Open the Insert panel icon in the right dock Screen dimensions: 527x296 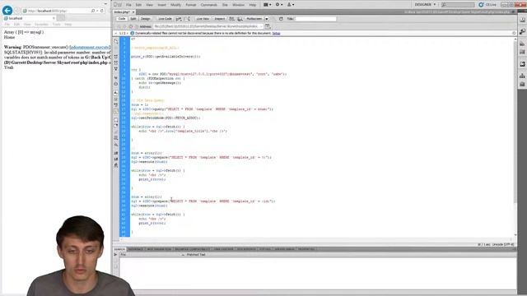(x=522, y=20)
